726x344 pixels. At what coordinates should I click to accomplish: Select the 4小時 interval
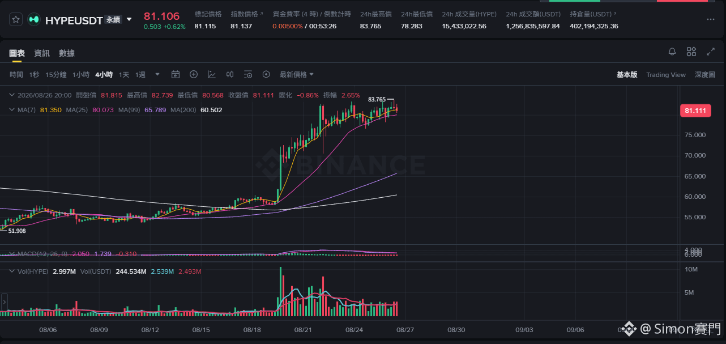[104, 75]
